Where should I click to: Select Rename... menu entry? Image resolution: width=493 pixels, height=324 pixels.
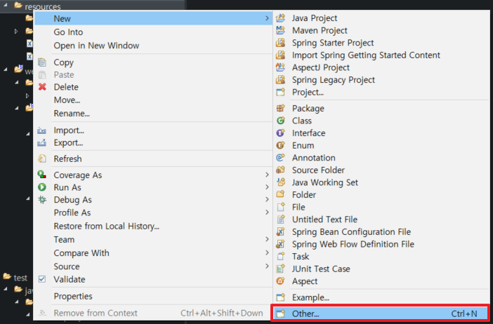153,114
